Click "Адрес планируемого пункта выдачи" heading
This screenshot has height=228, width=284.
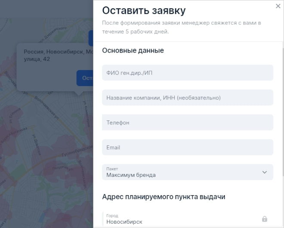164,197
